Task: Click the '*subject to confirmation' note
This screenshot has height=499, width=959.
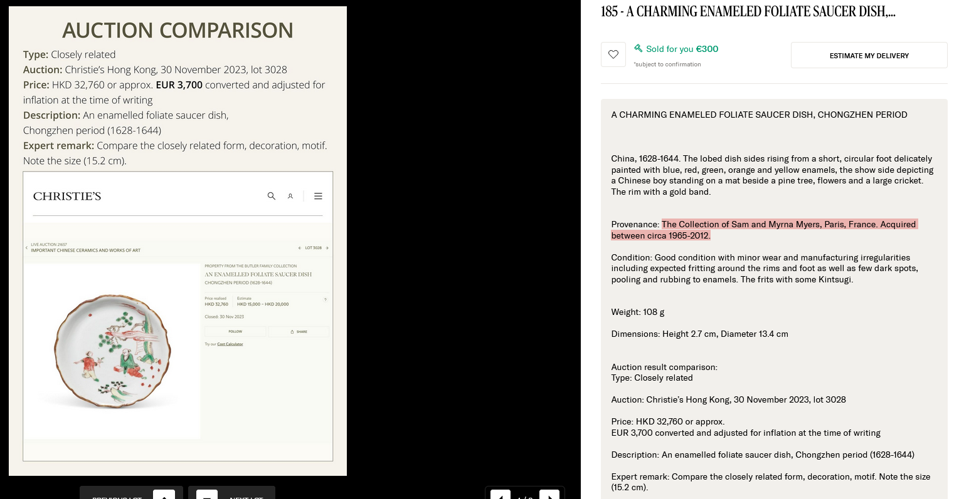Action: [x=667, y=64]
